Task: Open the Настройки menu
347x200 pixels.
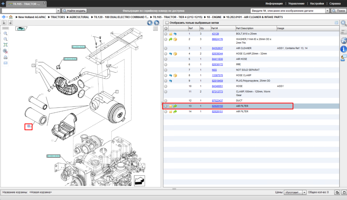Action: pos(317,3)
